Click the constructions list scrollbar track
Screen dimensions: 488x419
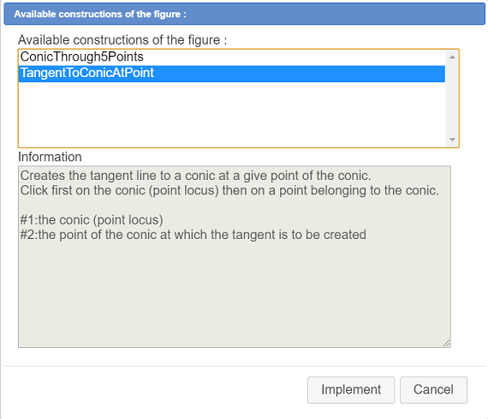[x=452, y=99]
